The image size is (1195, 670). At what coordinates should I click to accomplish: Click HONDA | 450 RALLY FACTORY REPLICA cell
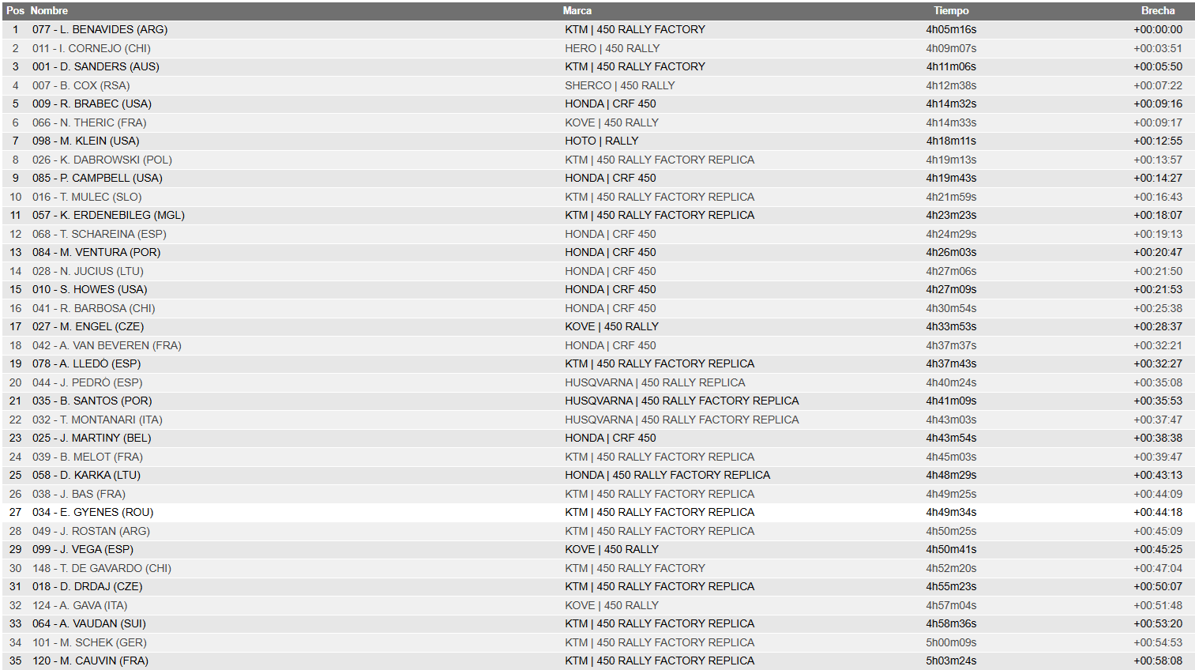point(667,475)
